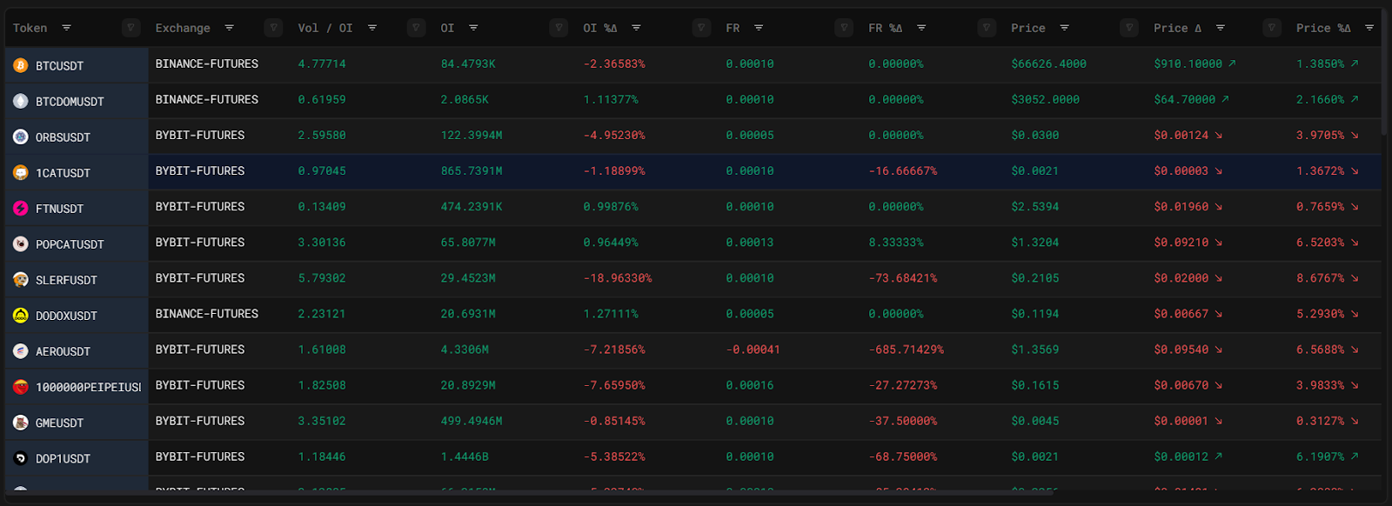The width and height of the screenshot is (1392, 506).
Task: Click the GMEUSDT token icon
Action: [21, 422]
